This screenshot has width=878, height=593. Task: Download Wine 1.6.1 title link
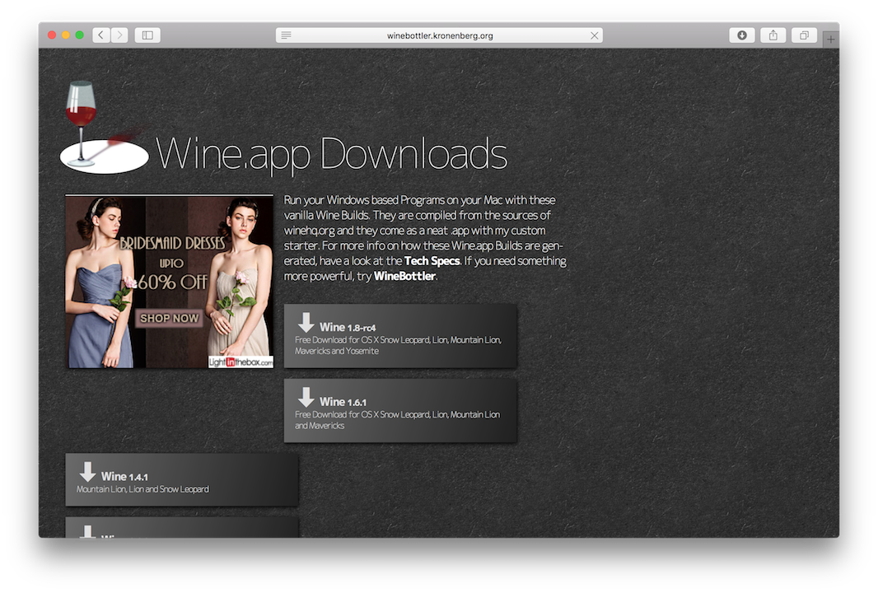[x=343, y=401]
